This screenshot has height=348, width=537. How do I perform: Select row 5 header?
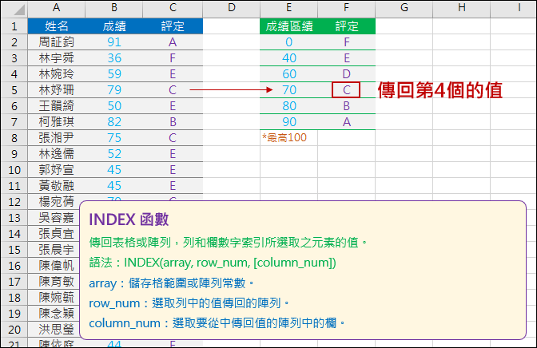(x=14, y=90)
